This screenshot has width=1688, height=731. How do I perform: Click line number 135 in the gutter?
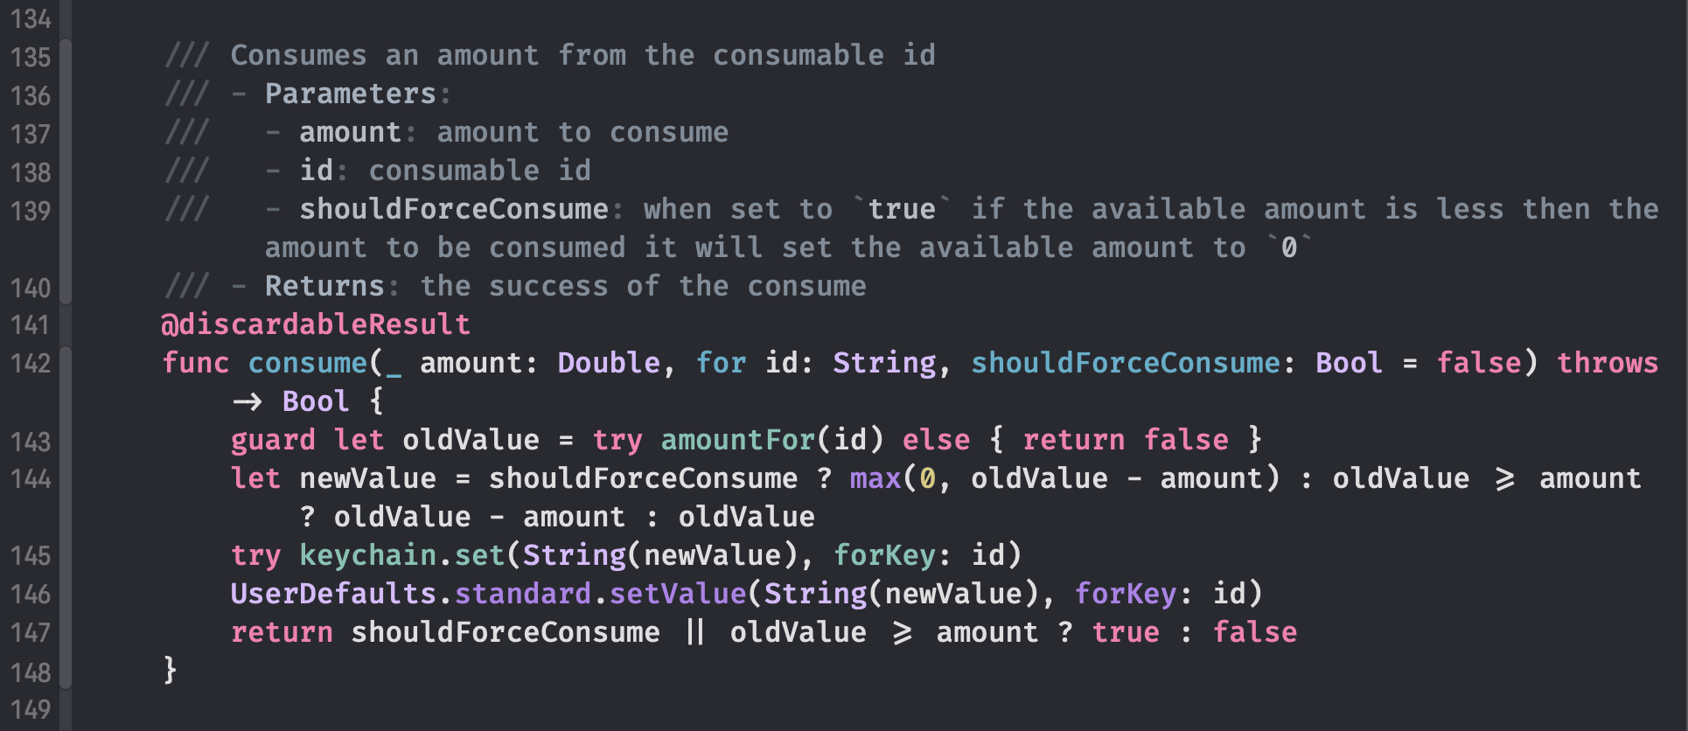31,58
